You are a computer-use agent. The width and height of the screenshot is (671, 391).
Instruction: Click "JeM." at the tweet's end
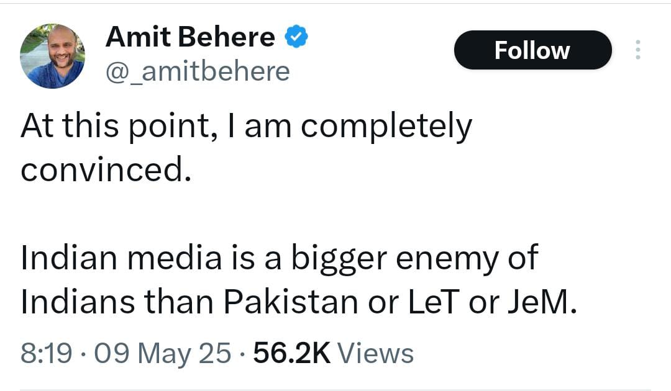coord(542,302)
